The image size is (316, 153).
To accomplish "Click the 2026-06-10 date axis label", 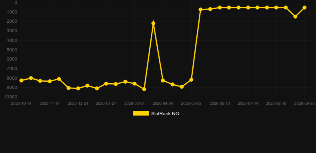I will [x=220, y=104].
